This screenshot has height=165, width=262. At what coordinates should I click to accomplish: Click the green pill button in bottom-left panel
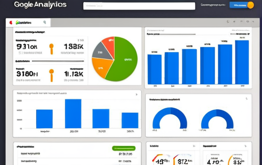point(124,148)
